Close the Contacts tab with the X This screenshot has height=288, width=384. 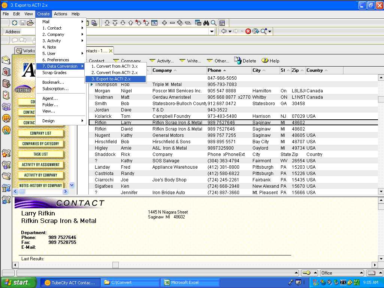click(111, 51)
